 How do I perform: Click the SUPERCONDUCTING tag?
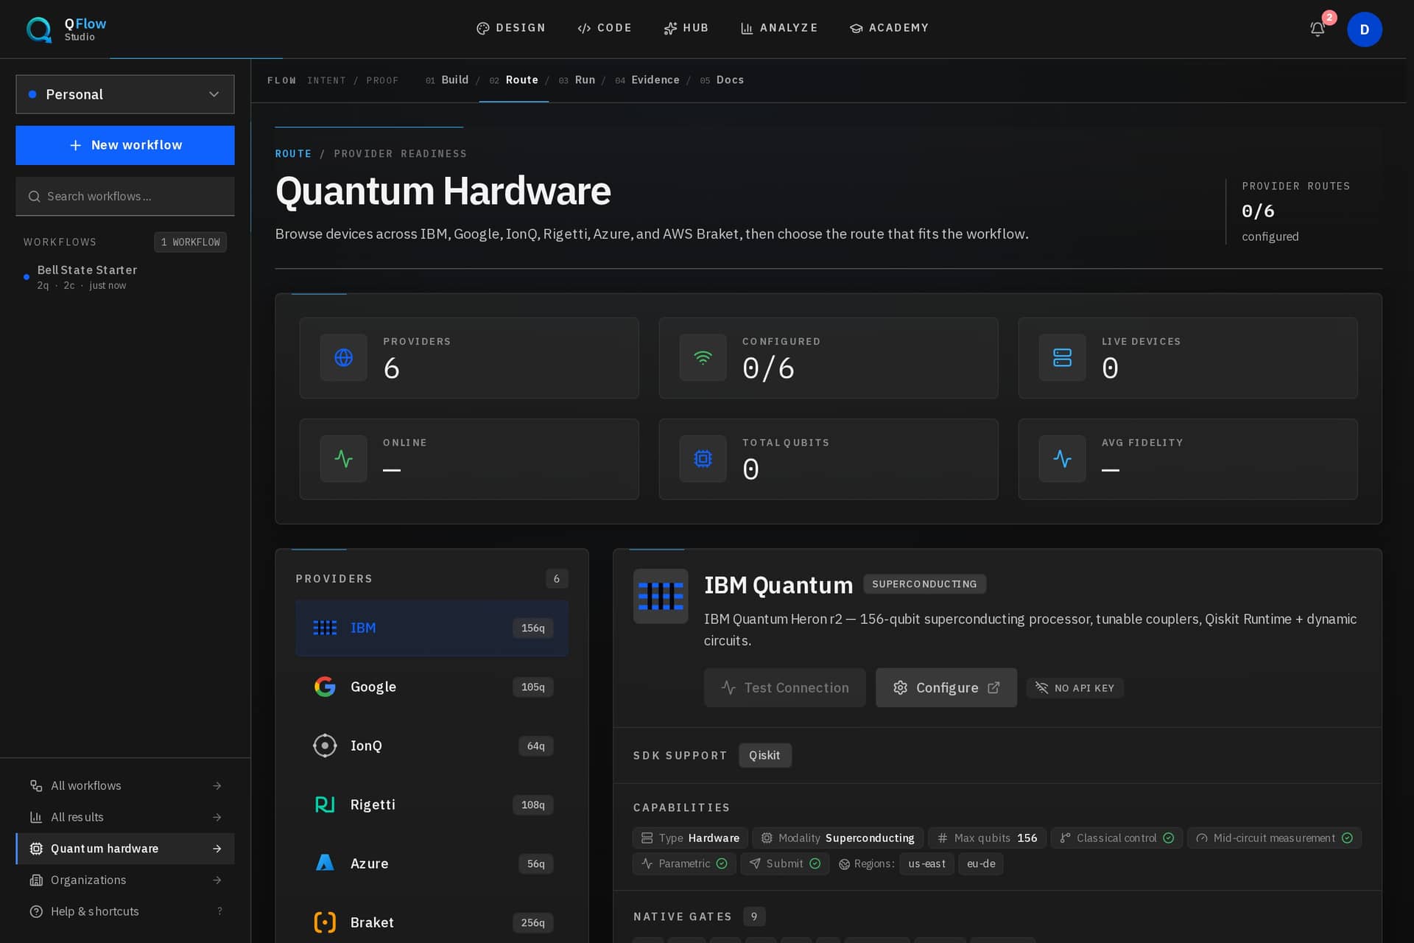[x=924, y=583]
